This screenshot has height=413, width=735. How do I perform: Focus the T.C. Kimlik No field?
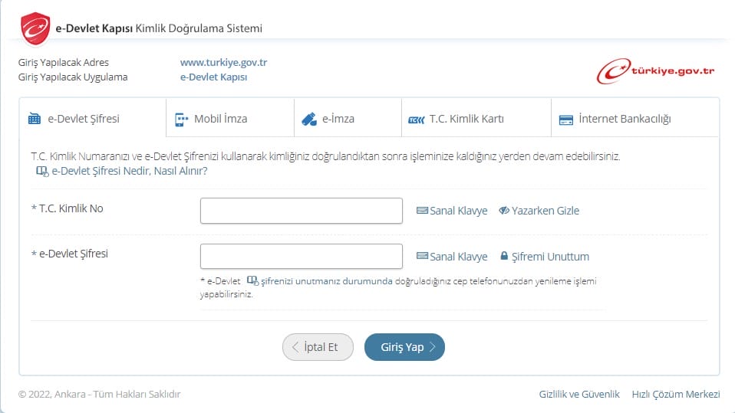point(301,211)
